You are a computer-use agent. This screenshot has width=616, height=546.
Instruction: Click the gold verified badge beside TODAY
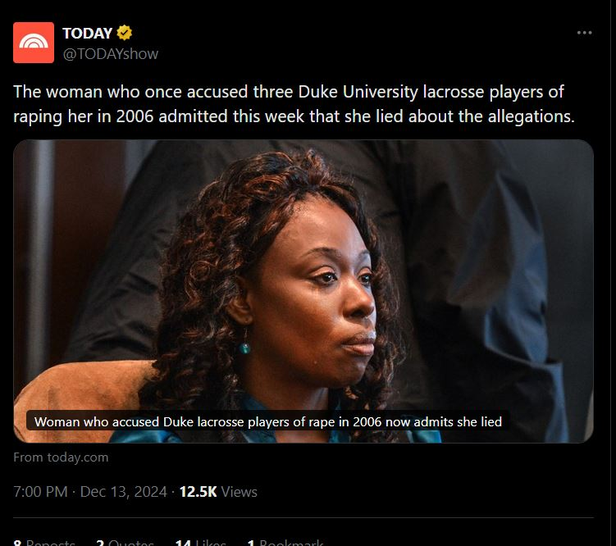124,34
